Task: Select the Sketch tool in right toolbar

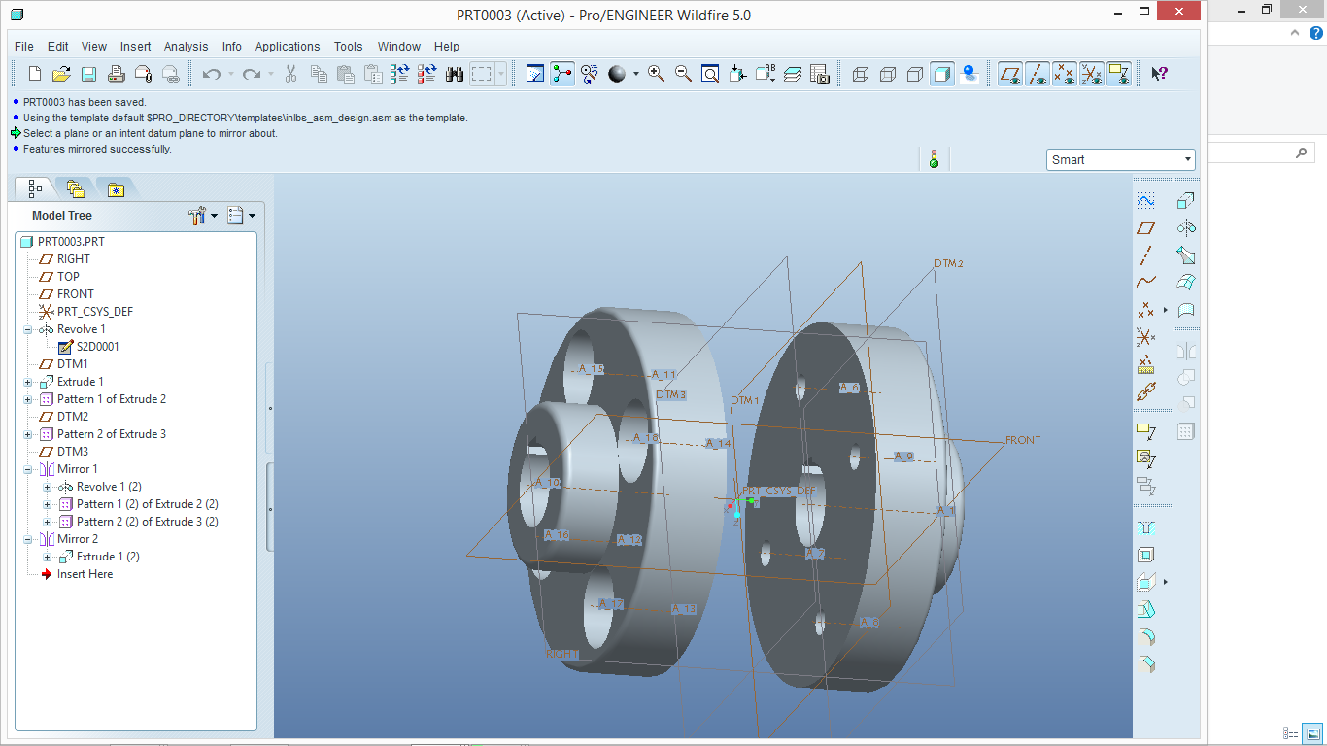Action: pyautogui.click(x=1146, y=201)
